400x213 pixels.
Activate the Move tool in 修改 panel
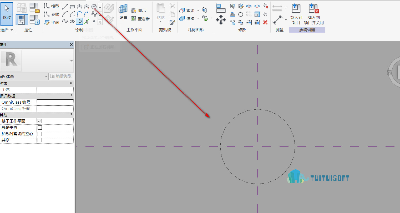[x=221, y=20]
